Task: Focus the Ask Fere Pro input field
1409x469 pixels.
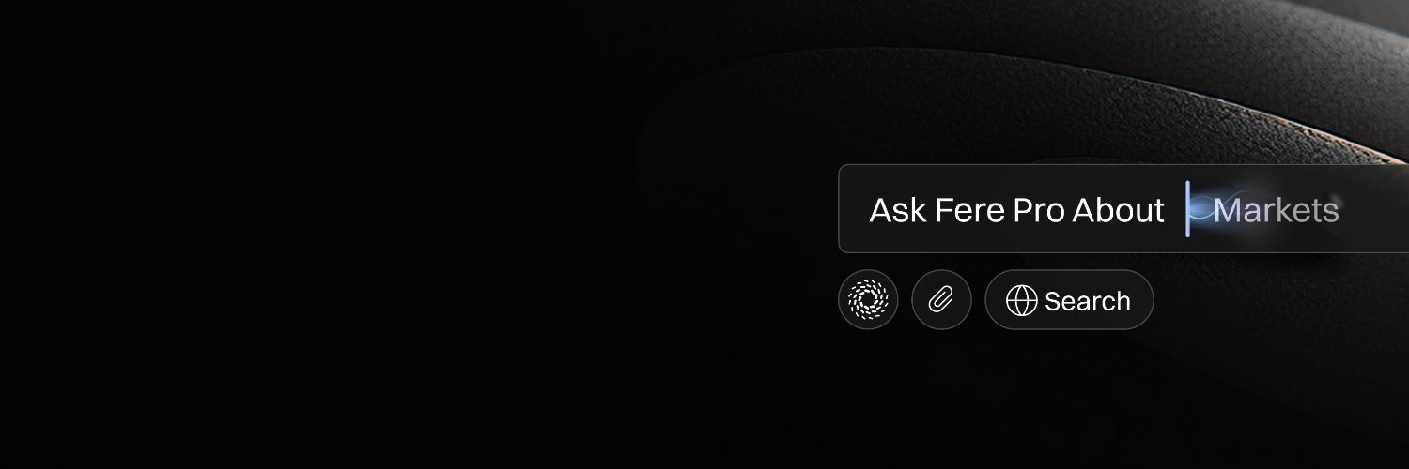Action: click(x=1123, y=209)
